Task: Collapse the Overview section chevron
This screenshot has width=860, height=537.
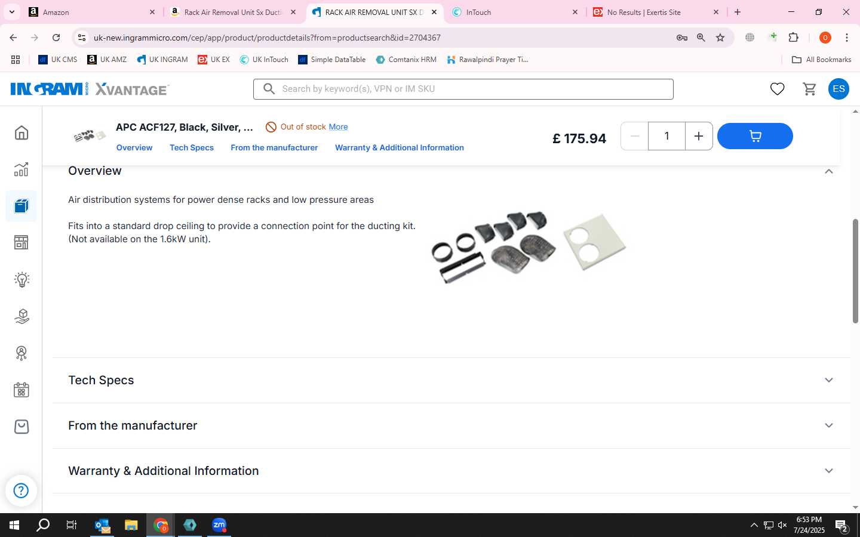Action: [829, 171]
